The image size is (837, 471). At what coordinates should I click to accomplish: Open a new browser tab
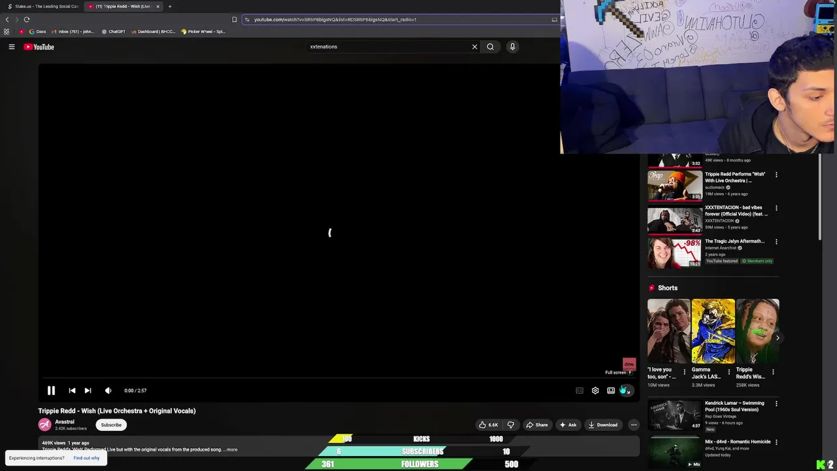click(x=170, y=7)
